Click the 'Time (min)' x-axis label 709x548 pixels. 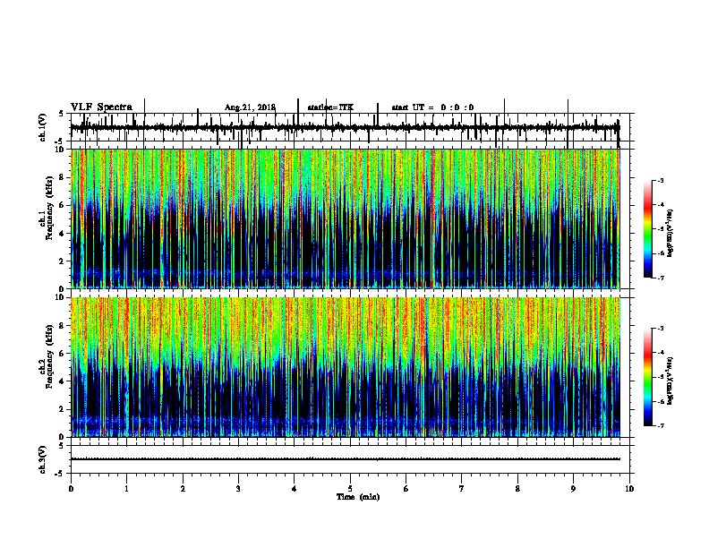[x=358, y=497]
